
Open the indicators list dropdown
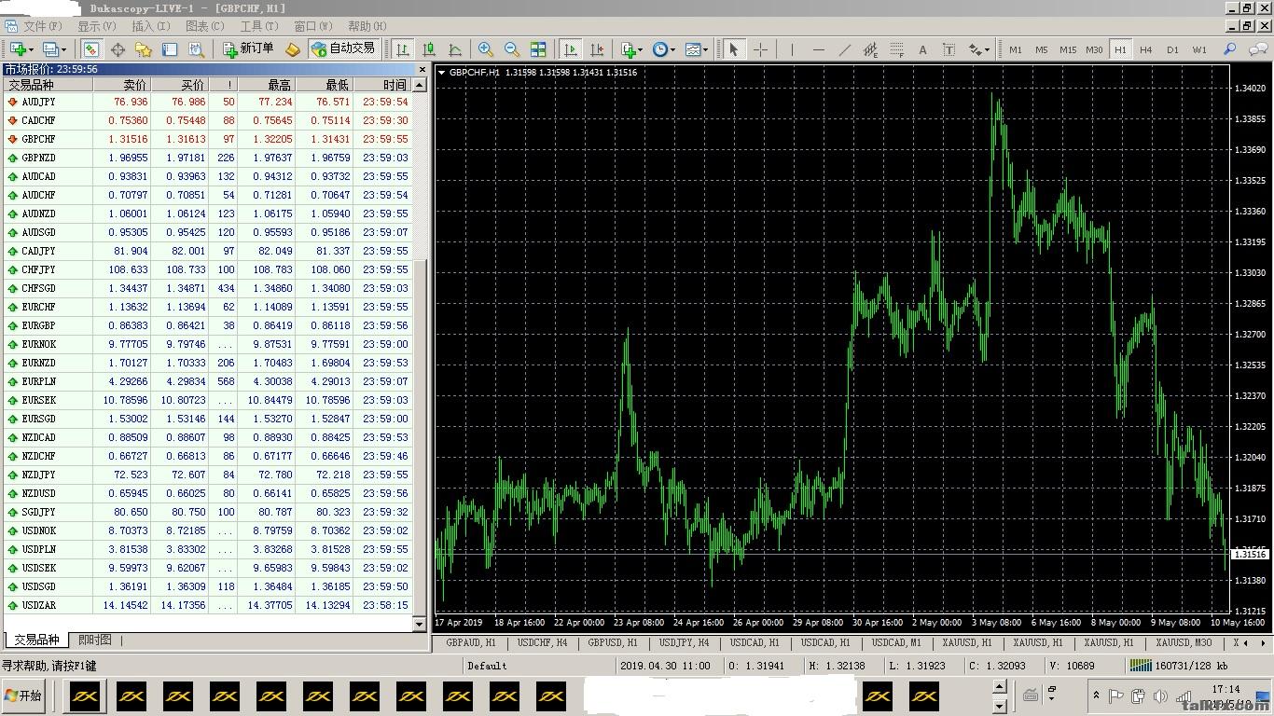tap(641, 49)
